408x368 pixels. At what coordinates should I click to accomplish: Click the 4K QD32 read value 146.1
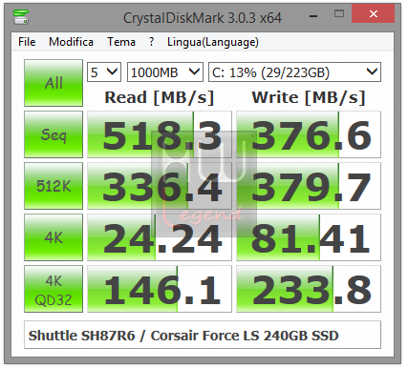tap(160, 289)
